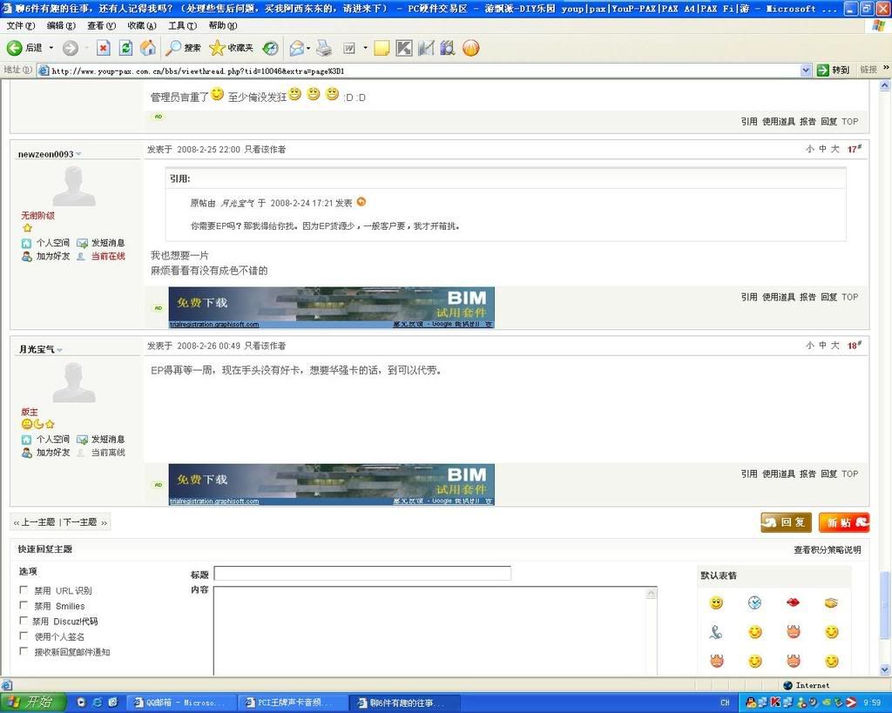
Task: Click the orange 新帖 button
Action: [x=843, y=522]
